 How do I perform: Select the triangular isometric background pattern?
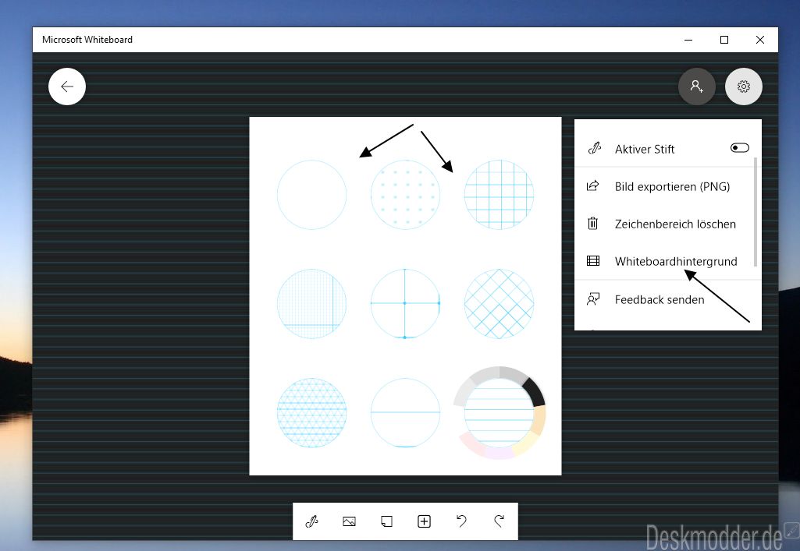[311, 412]
